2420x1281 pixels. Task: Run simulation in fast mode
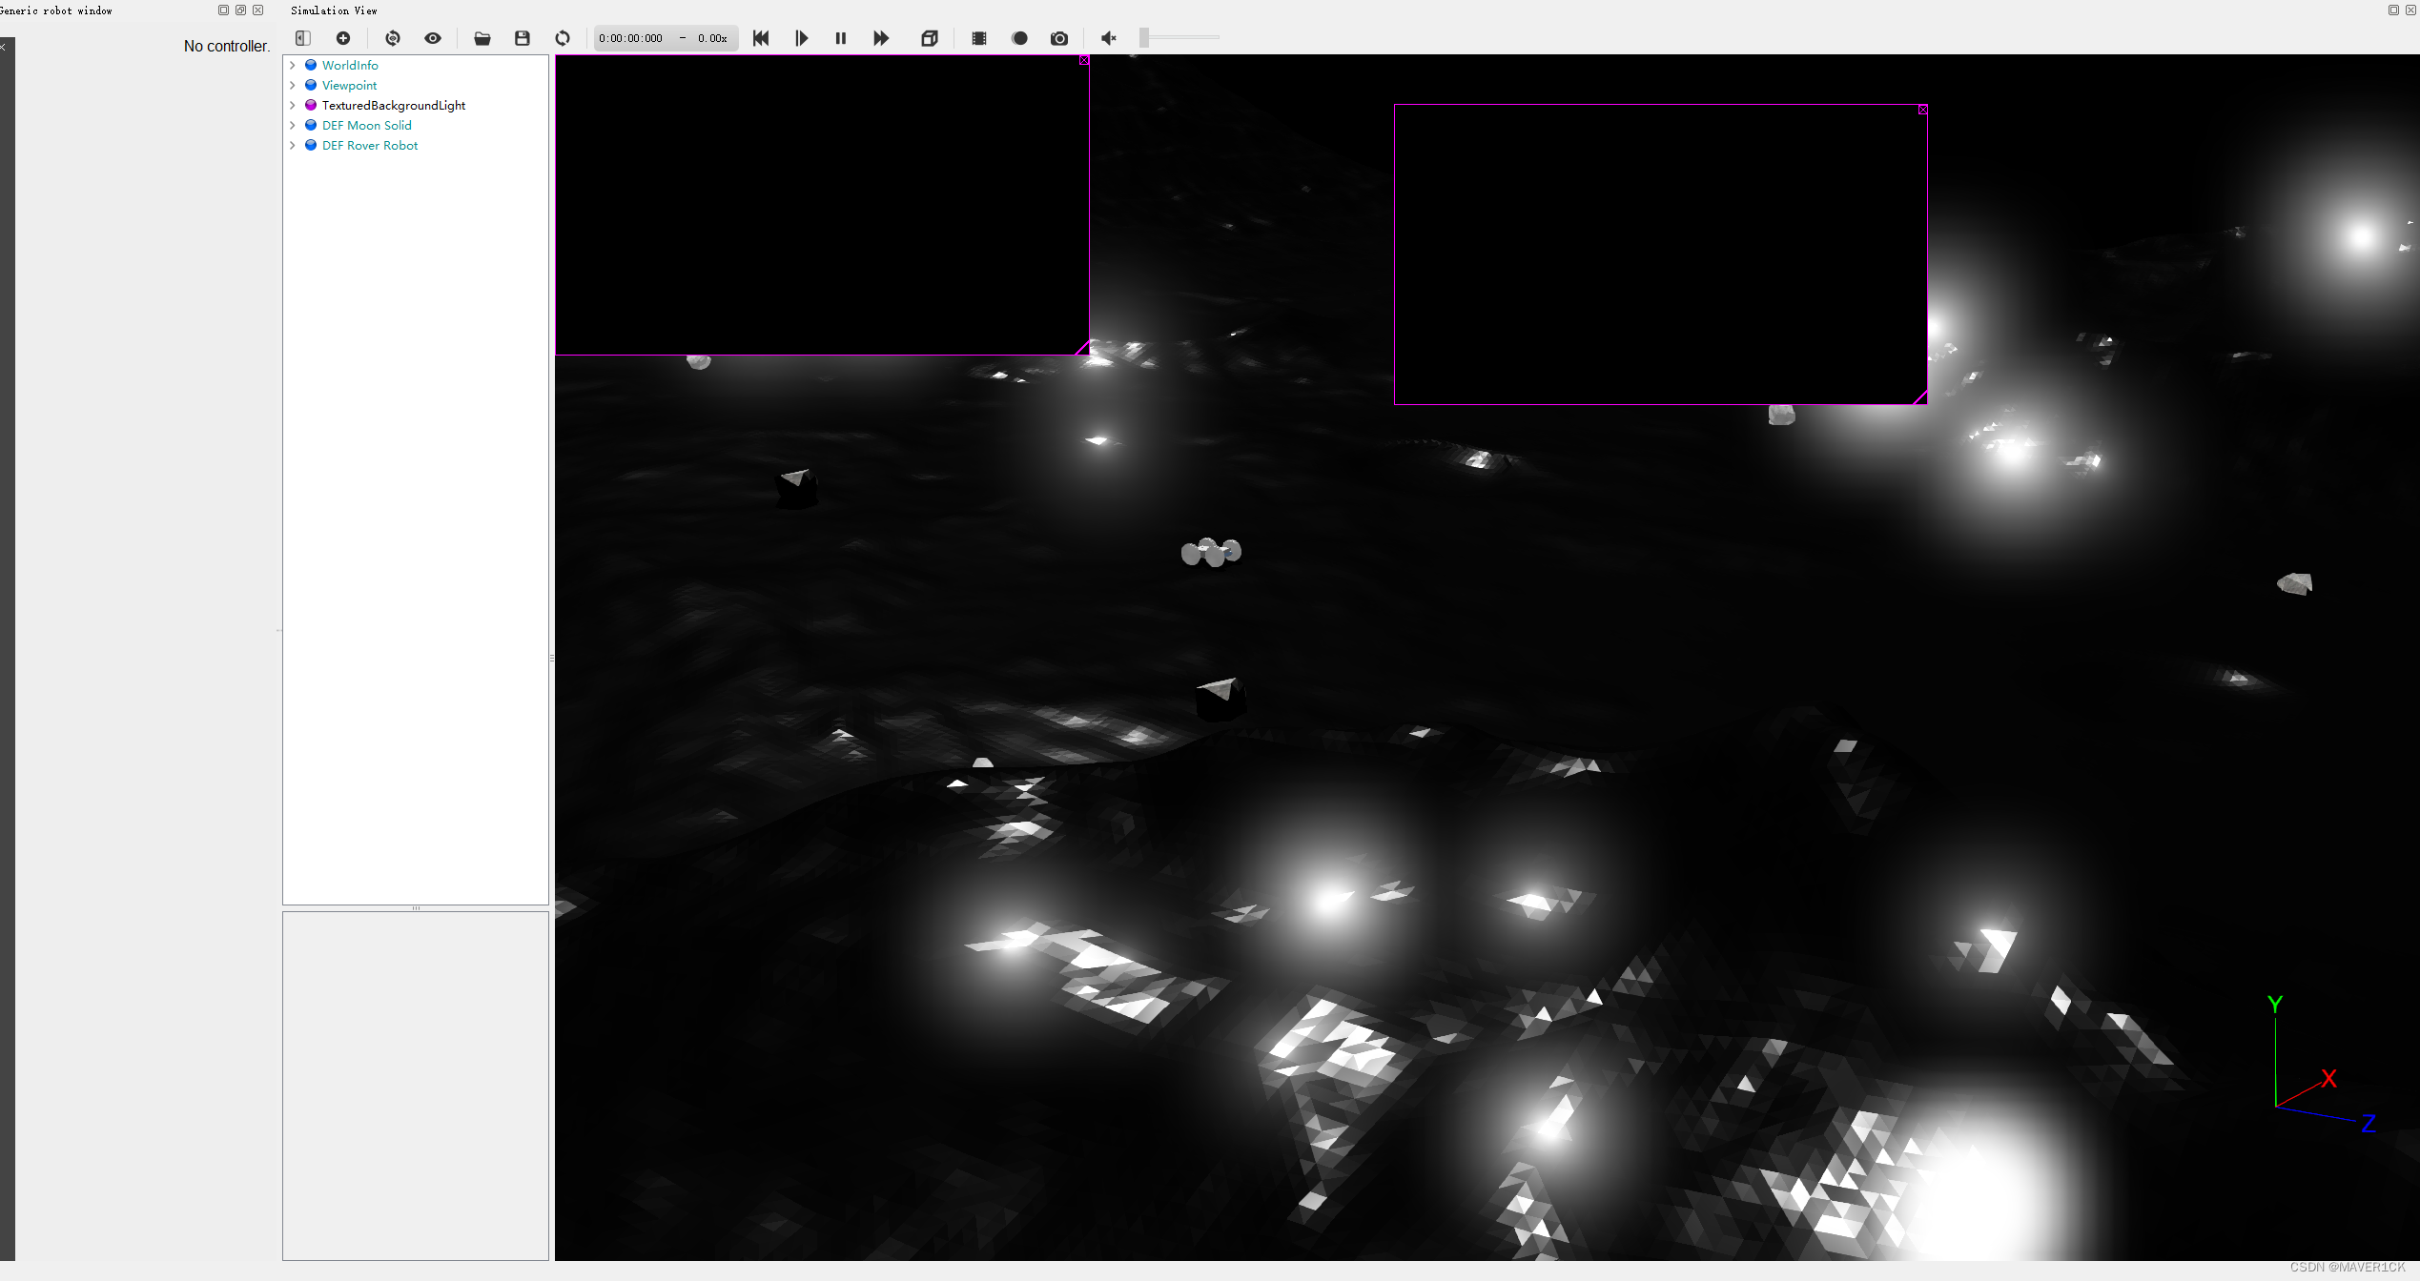tap(881, 38)
